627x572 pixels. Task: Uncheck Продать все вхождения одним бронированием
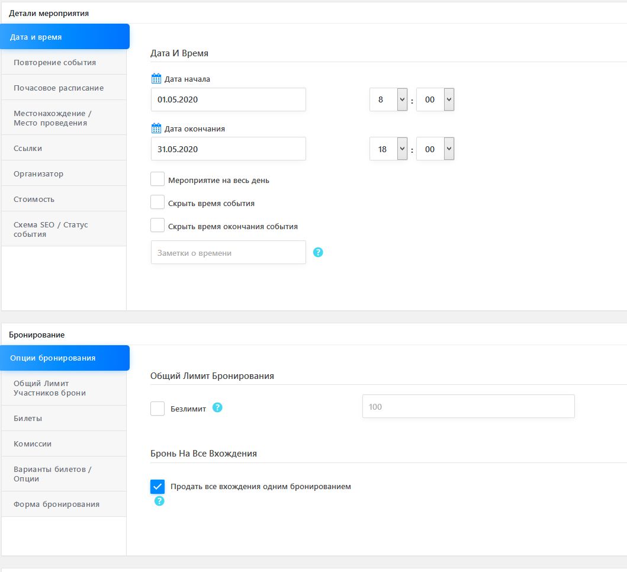(157, 487)
